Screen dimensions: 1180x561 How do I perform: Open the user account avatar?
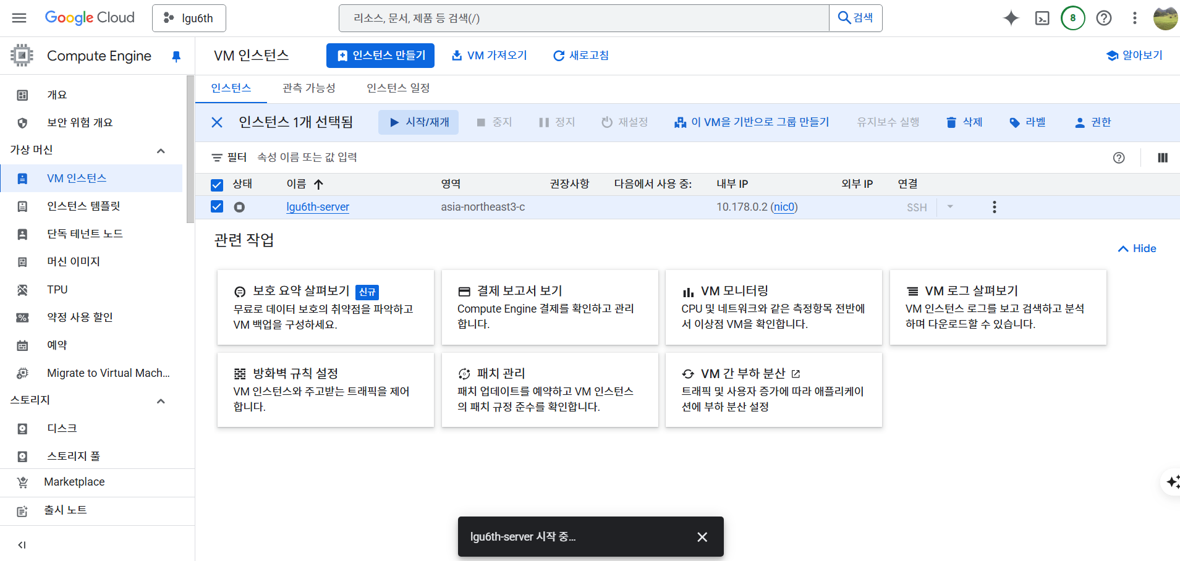pyautogui.click(x=1166, y=18)
